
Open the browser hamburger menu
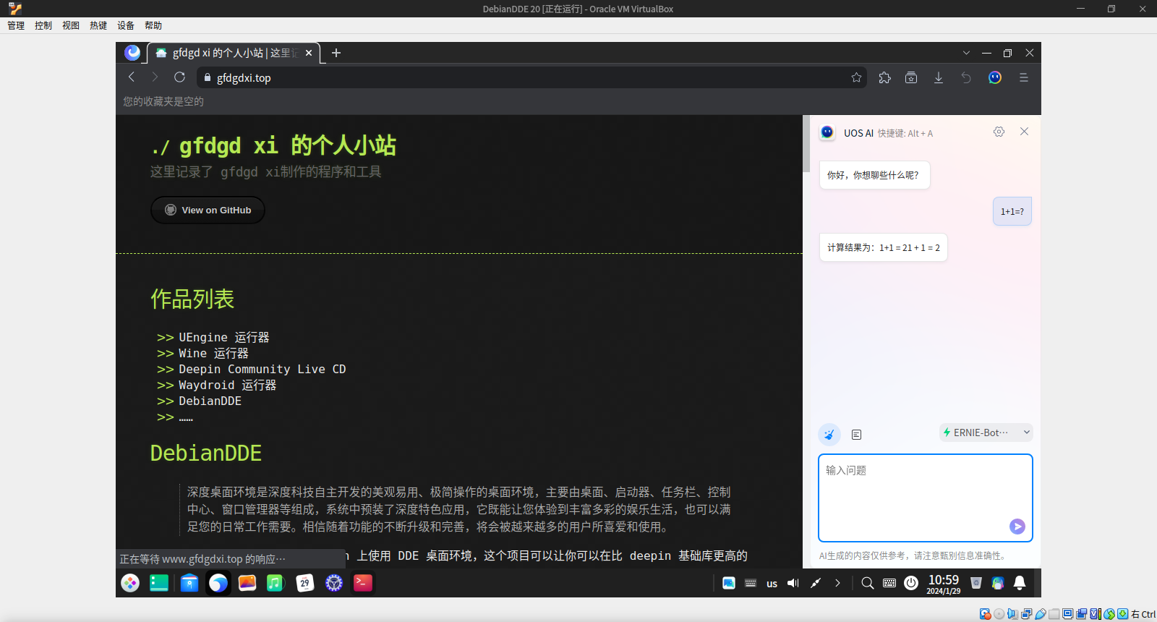(x=1023, y=77)
